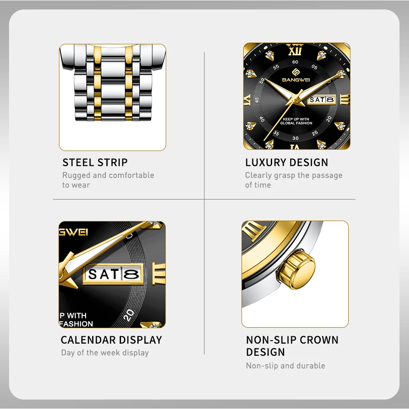This screenshot has height=409, width=409.
Task: Click the BANGWEI logo on watch dial
Action: [x=296, y=76]
